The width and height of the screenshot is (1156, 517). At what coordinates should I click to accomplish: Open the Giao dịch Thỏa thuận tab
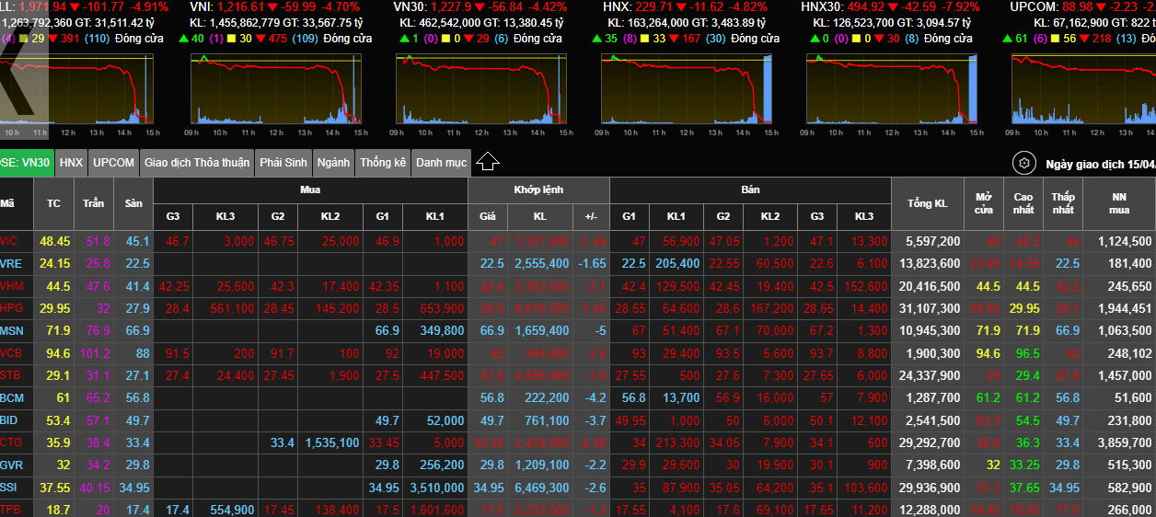[x=197, y=163]
